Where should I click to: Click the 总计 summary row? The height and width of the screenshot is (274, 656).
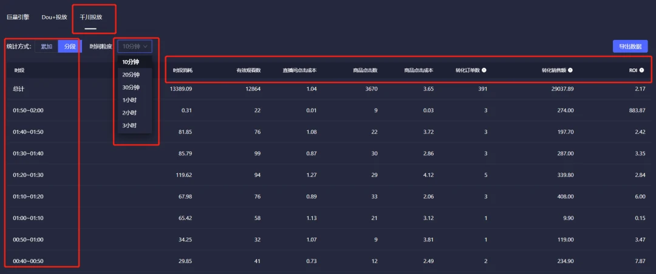tap(18, 89)
